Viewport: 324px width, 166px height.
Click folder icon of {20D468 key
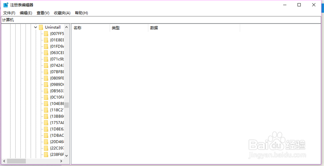pyautogui.click(x=46, y=142)
